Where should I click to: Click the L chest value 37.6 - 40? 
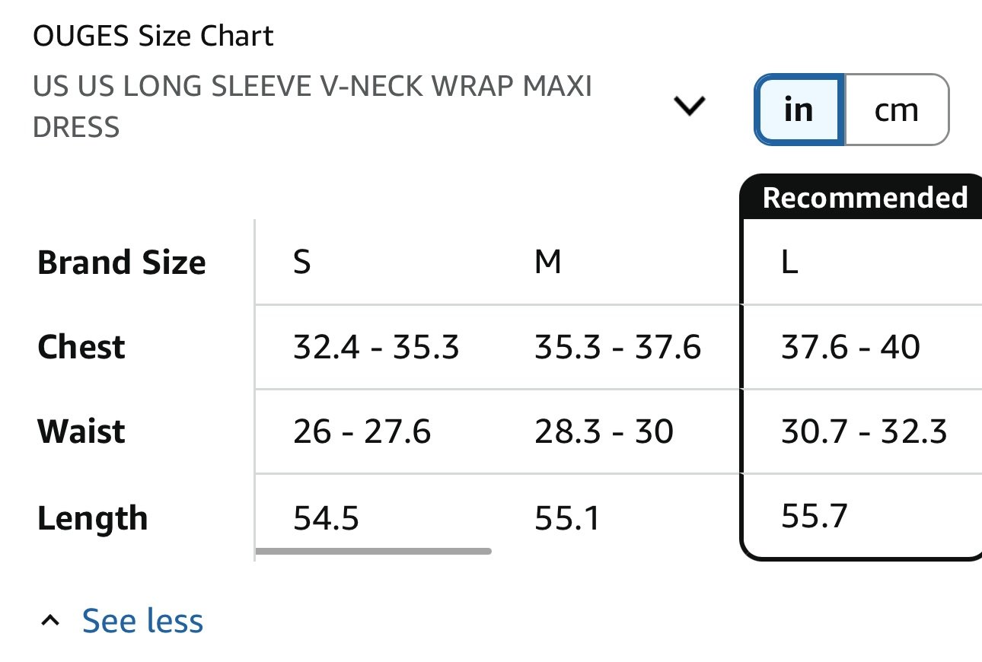(850, 348)
